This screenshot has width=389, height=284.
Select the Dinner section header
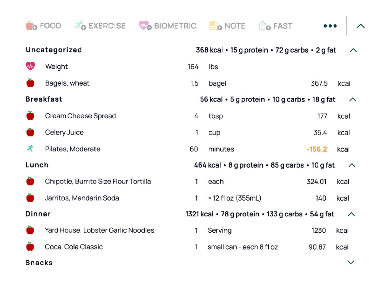(x=38, y=214)
